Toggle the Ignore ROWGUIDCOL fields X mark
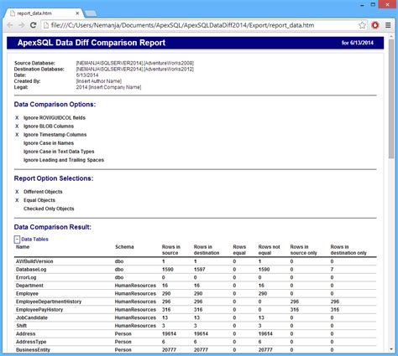Viewport: 398px width, 356px height. pos(17,118)
